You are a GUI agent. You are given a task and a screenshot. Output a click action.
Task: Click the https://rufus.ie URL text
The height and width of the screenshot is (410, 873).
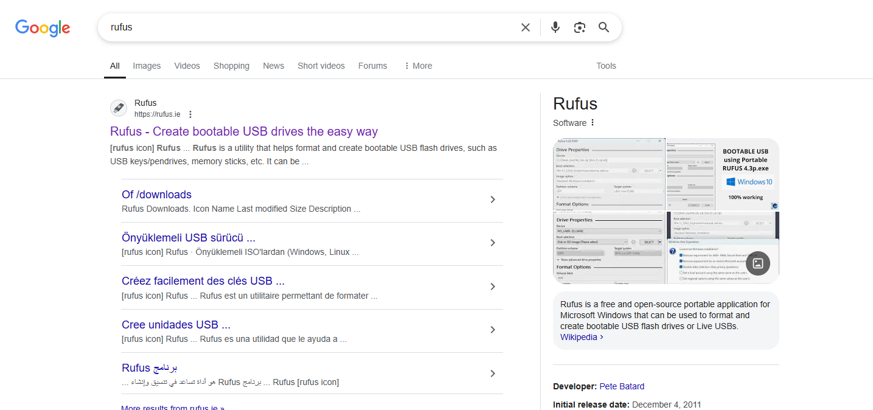pyautogui.click(x=158, y=114)
